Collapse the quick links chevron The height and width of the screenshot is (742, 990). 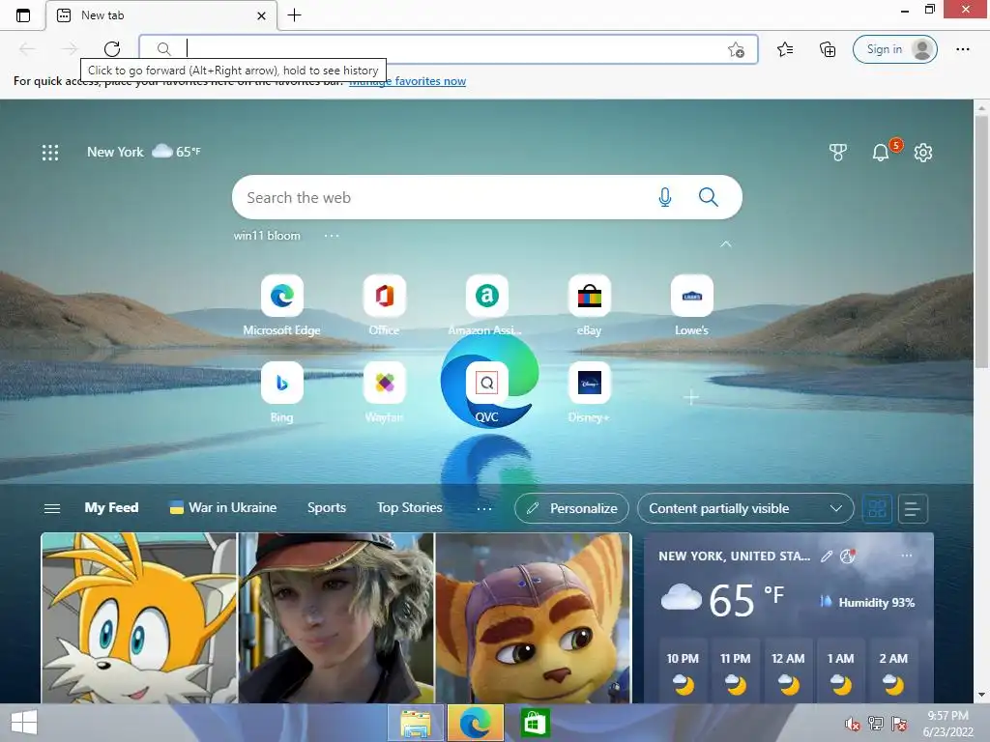[726, 244]
